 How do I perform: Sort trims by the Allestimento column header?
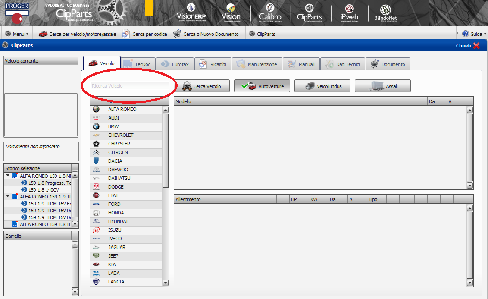point(225,199)
